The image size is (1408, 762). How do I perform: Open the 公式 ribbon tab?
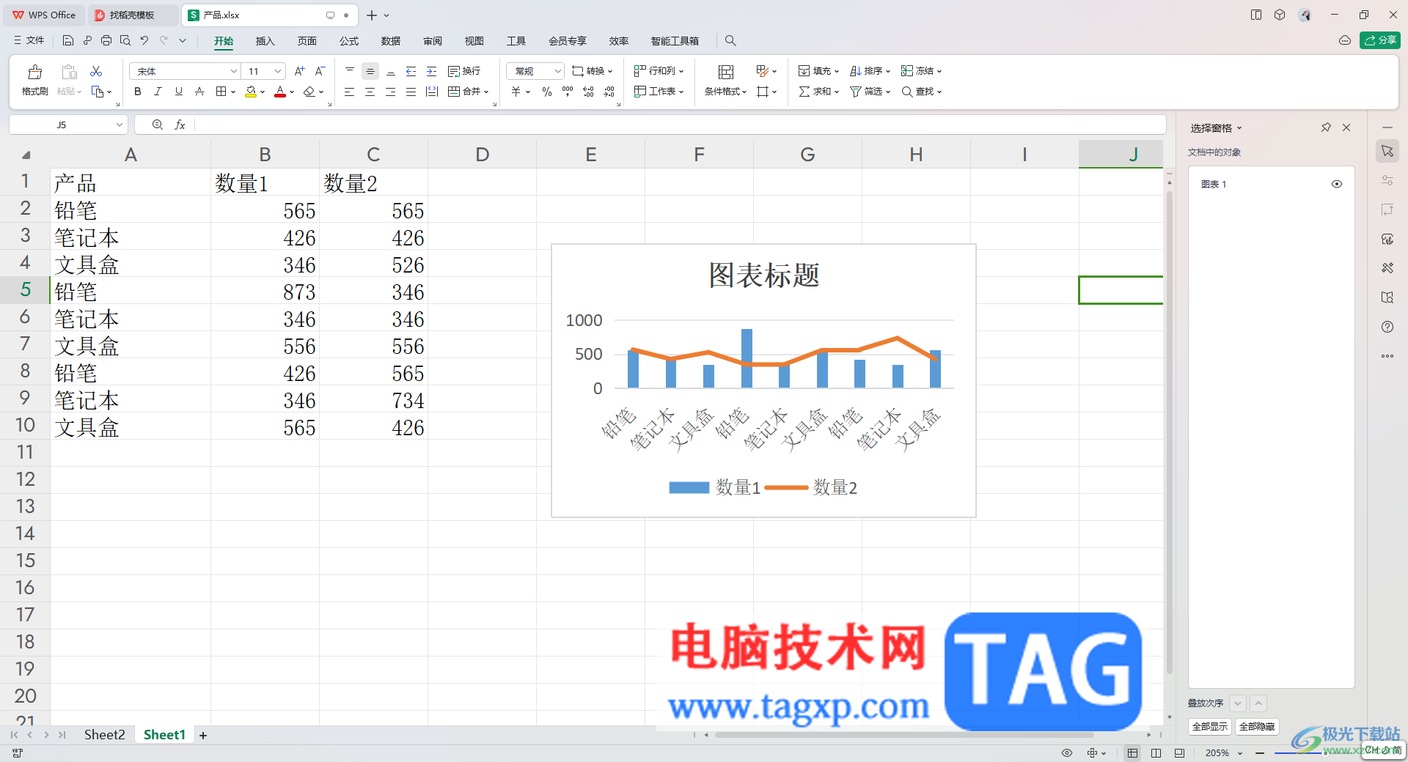tap(349, 41)
